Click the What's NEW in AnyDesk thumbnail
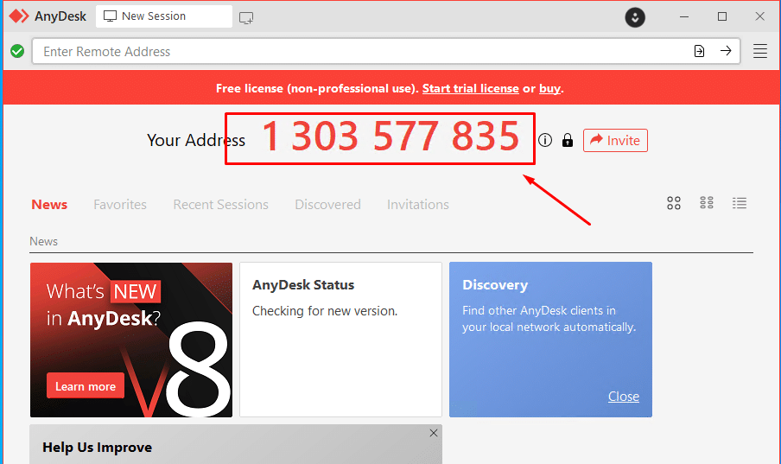This screenshot has width=781, height=464. [131, 340]
